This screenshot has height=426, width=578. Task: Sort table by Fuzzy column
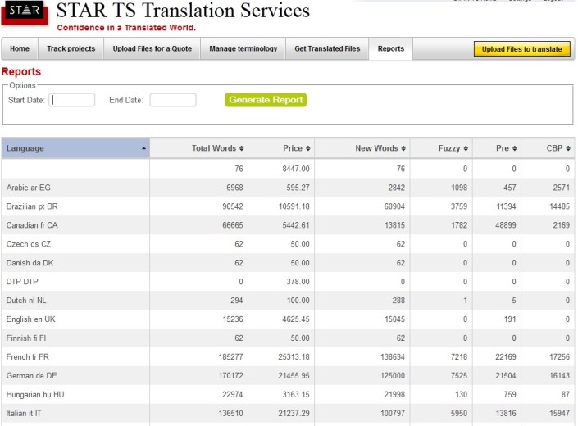[x=453, y=148]
